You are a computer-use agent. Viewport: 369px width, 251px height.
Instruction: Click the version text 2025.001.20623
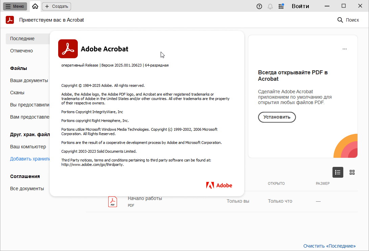point(128,65)
